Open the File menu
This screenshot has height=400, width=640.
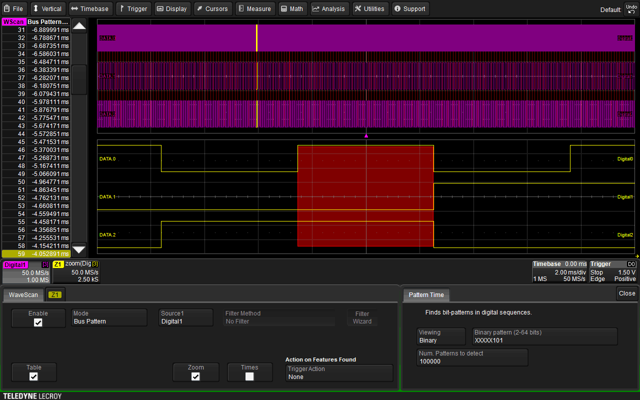click(14, 8)
